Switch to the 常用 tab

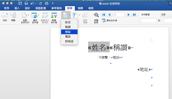(x=6, y=8)
